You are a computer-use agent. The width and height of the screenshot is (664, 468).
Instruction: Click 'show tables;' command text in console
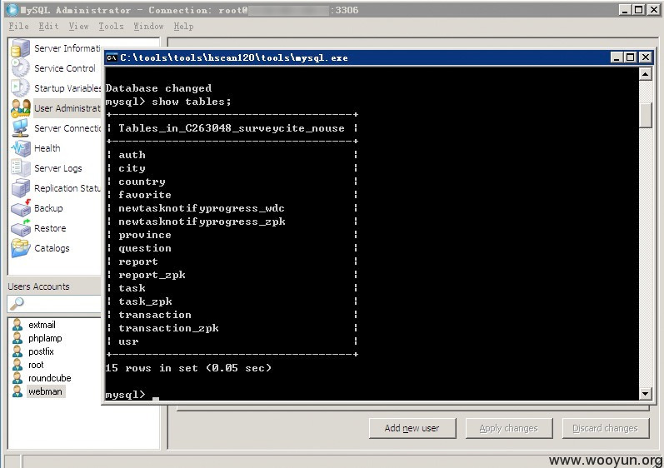(192, 102)
